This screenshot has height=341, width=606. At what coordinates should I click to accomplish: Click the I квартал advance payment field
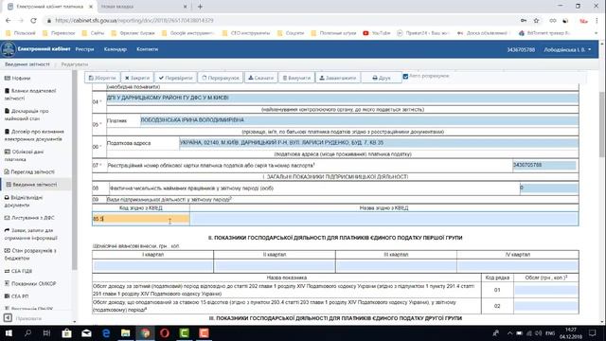click(x=153, y=265)
